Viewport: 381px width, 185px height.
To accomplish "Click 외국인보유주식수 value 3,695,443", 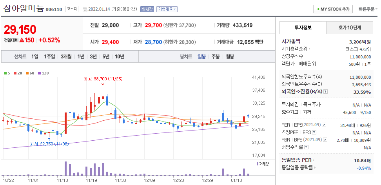I will pos(361,85).
